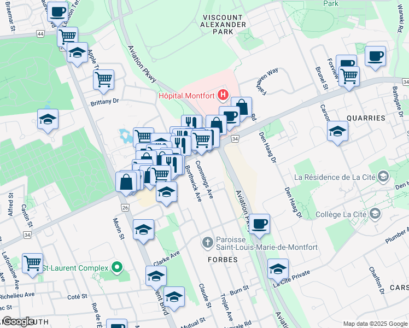409x328 pixels.
Task: Select the Burn St street label
Action: [239, 290]
